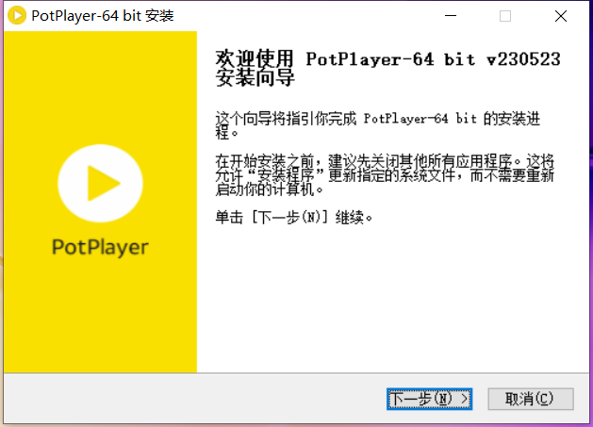The image size is (593, 427).
Task: Click the paragraph starting 在开始安装之前
Action: tap(385, 175)
